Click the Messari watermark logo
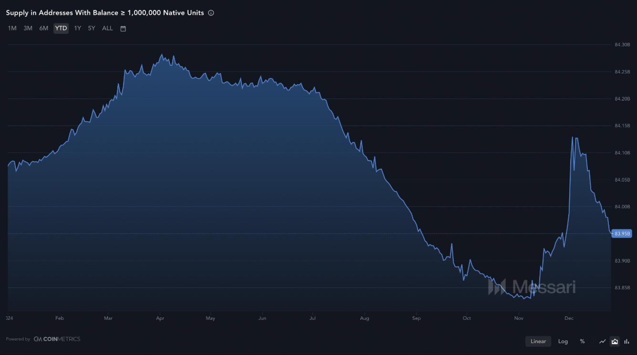Viewport: 637px width, 355px height. pos(532,286)
